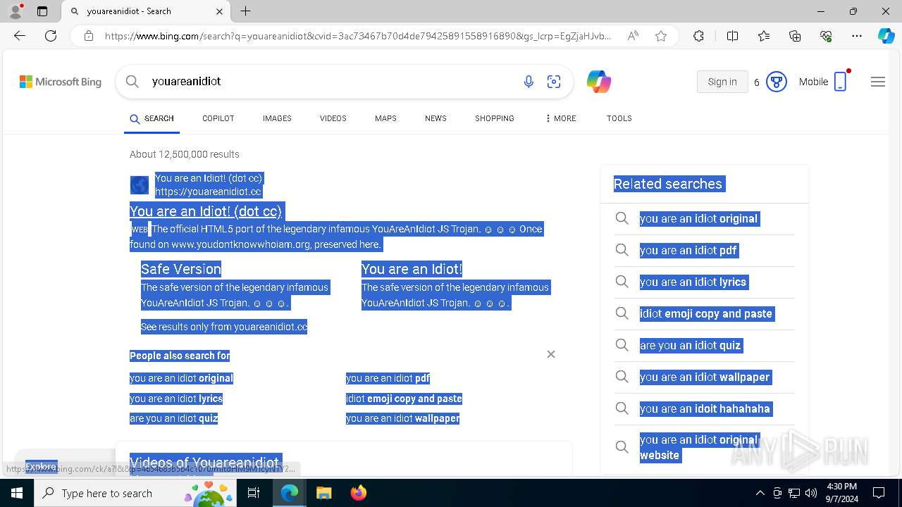
Task: Open related search 'you are an idoit hahahaha'
Action: 705,409
